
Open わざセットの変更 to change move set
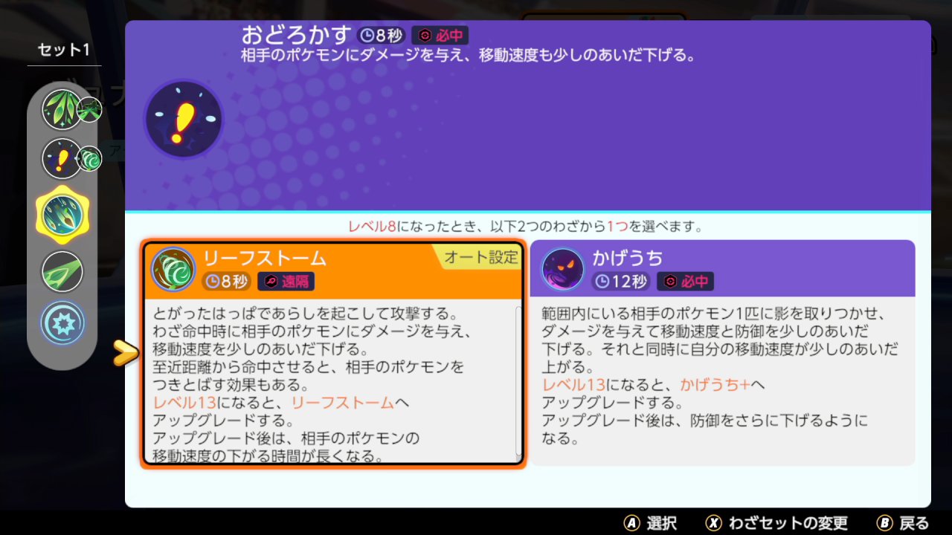788,523
